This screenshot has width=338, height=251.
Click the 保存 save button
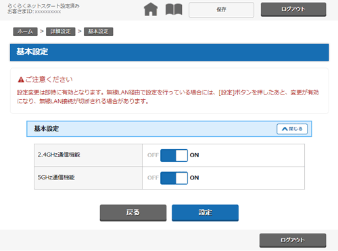click(221, 9)
